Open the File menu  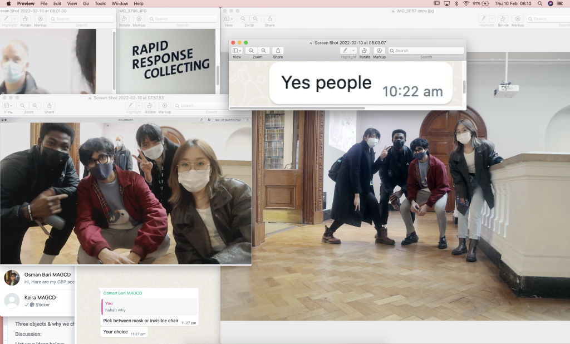click(x=44, y=3)
